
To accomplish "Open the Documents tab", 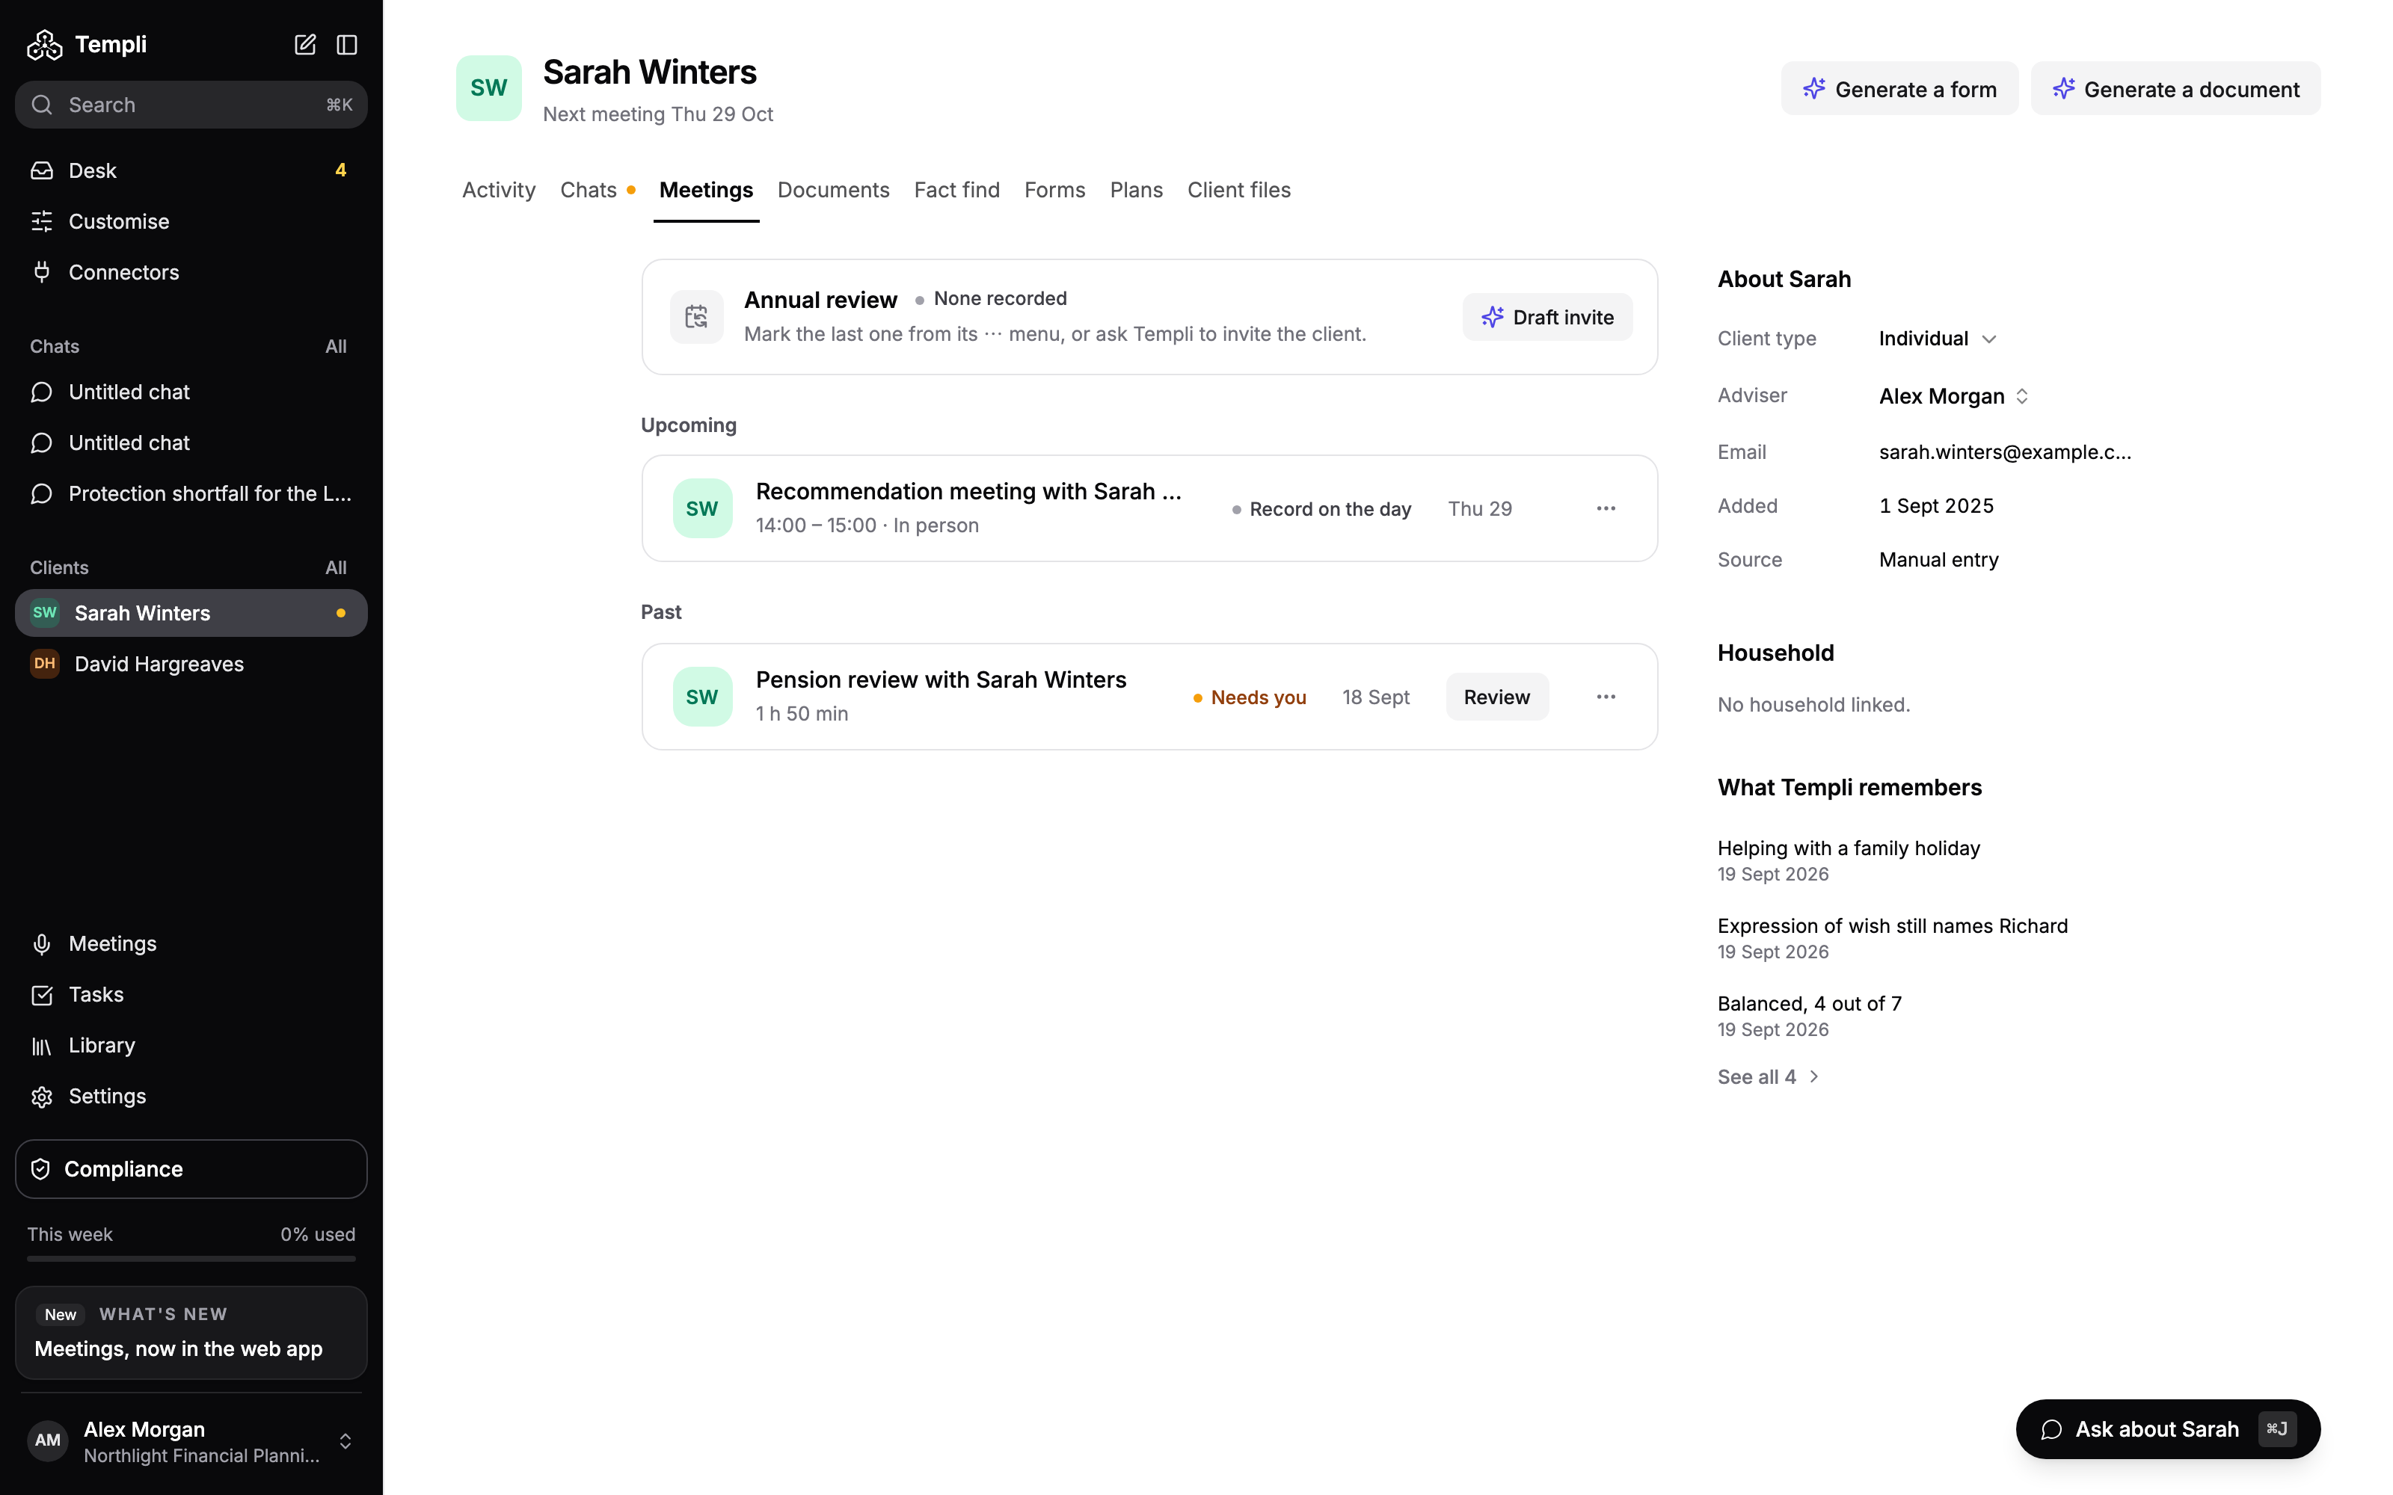I will point(832,190).
